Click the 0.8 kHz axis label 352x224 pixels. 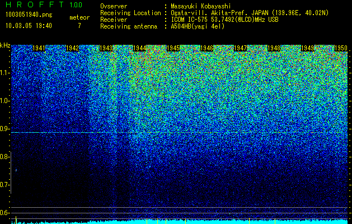click(4, 157)
